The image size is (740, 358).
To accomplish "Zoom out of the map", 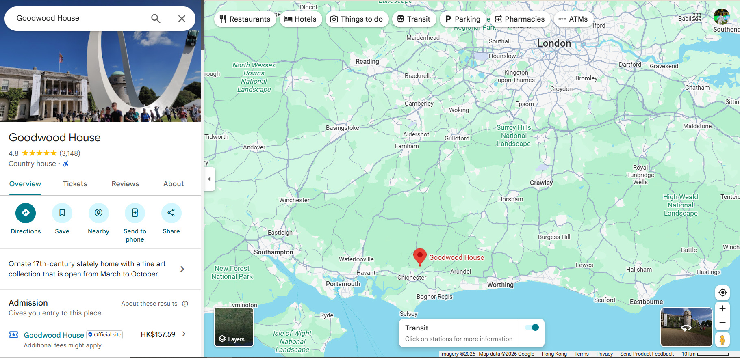I will pyautogui.click(x=723, y=323).
